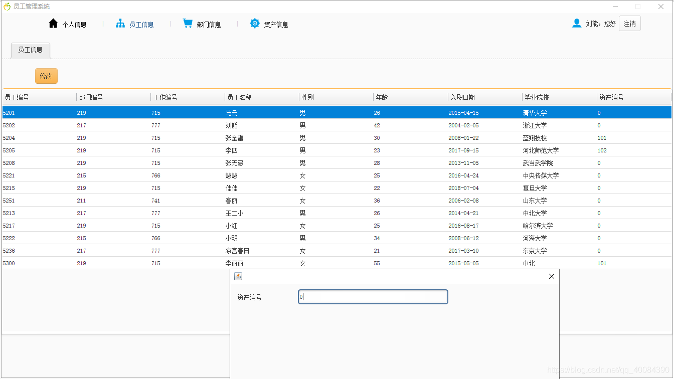Viewport: 674px width, 379px height.
Task: Select the row for employee 张无忌
Action: coord(336,163)
